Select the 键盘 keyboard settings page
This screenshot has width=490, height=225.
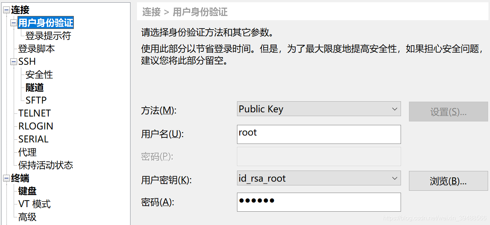27,191
